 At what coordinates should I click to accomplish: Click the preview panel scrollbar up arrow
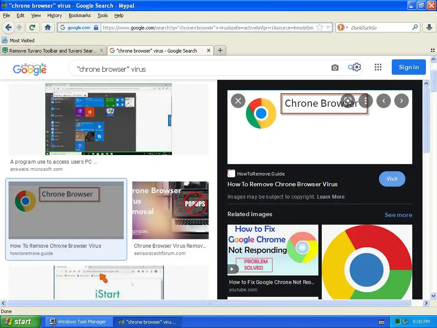click(x=426, y=83)
